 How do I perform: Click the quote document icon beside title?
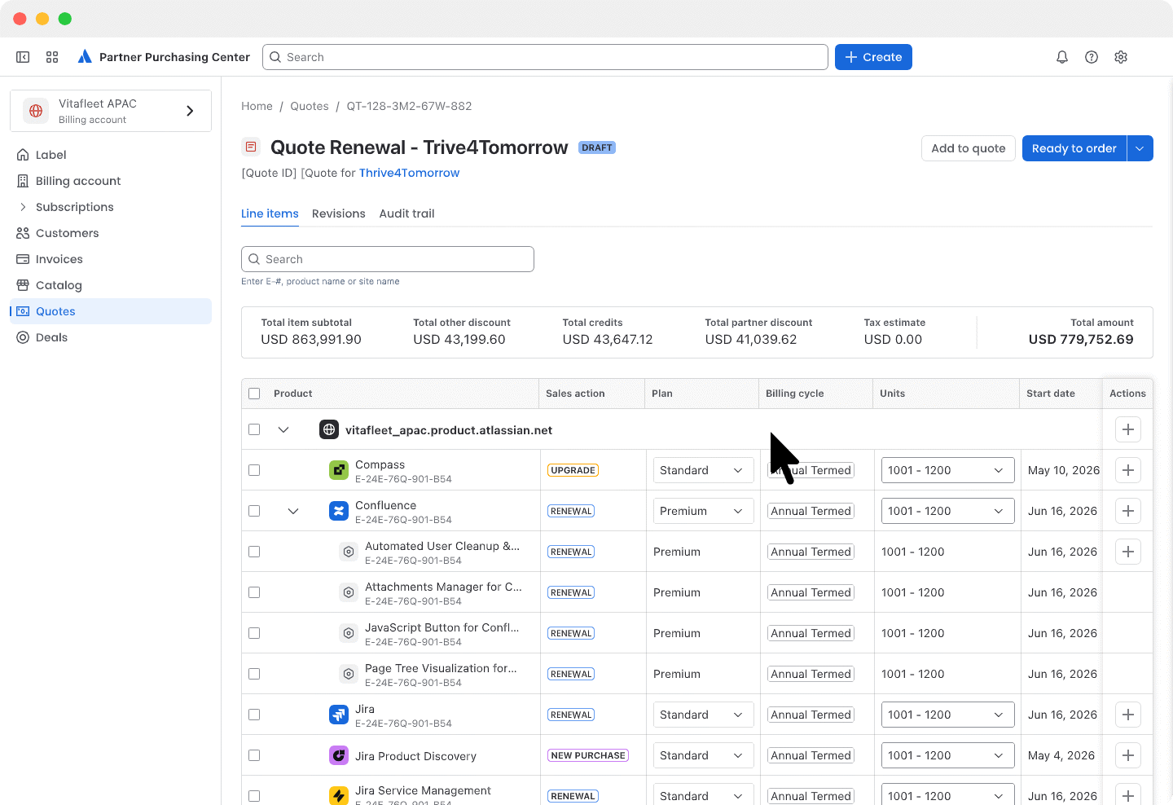click(251, 147)
